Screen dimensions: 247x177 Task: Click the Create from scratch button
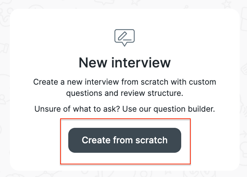point(125,140)
